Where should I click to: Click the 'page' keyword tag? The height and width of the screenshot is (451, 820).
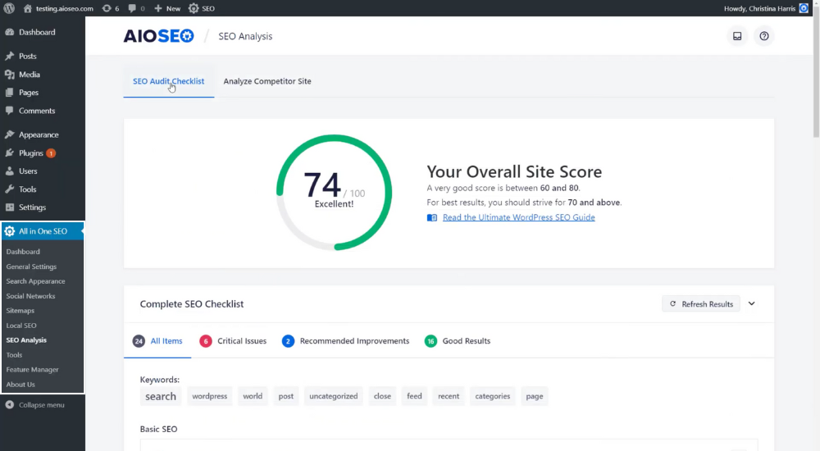(535, 396)
